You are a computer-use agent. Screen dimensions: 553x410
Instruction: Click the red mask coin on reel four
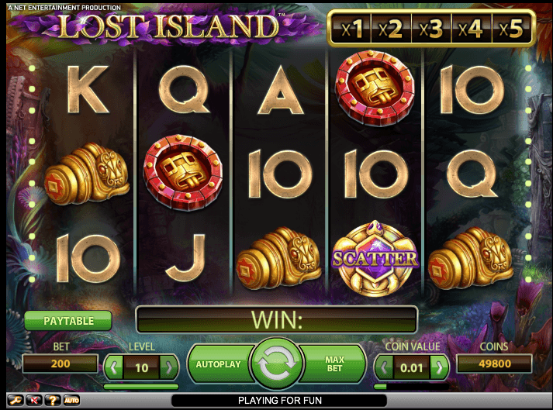tap(375, 88)
